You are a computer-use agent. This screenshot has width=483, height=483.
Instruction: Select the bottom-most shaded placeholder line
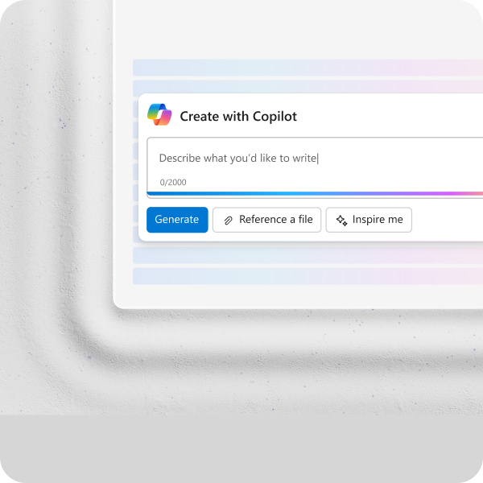tap(308, 276)
